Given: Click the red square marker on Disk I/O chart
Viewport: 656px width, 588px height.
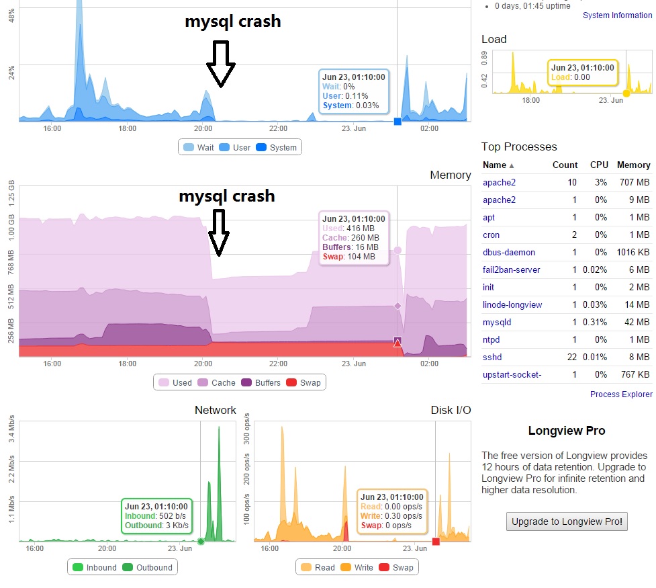Looking at the screenshot, I should point(436,541).
